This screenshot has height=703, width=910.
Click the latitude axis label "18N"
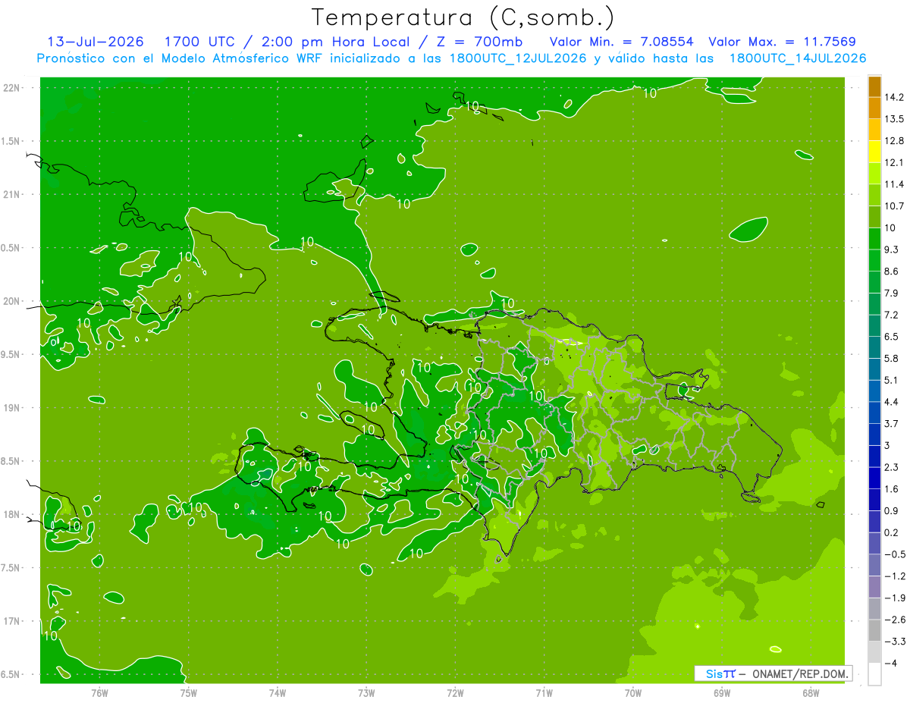[x=12, y=515]
